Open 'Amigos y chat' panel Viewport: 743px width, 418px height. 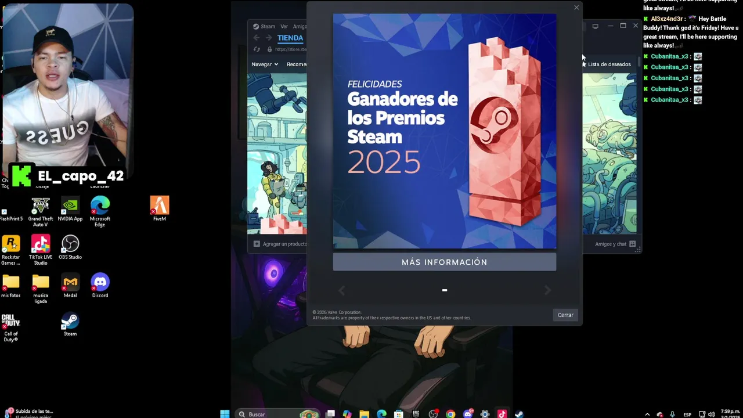click(615, 244)
